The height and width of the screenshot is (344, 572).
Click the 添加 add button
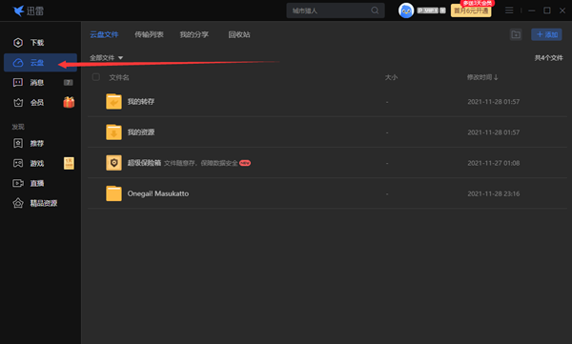click(x=546, y=34)
